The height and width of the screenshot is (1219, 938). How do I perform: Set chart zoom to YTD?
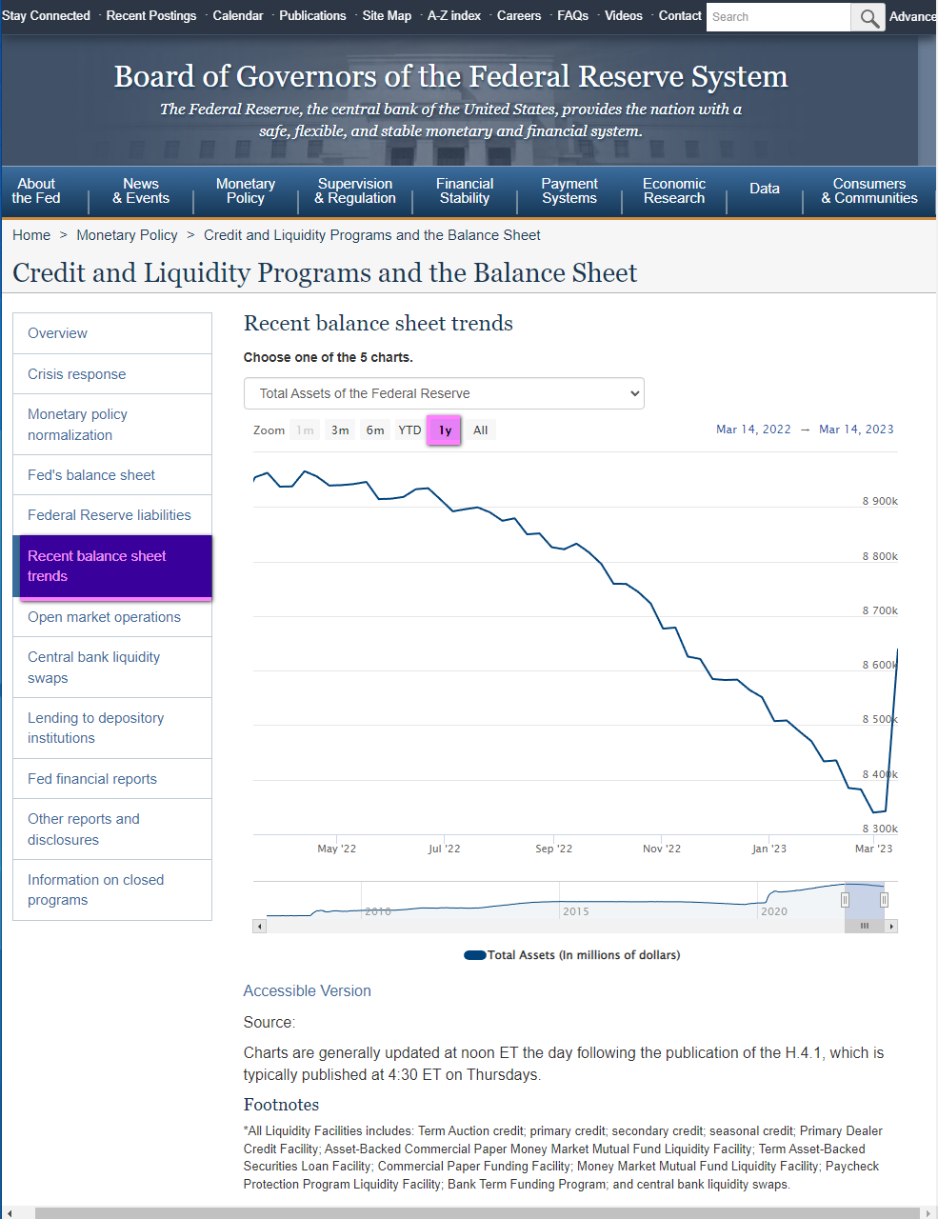point(409,430)
